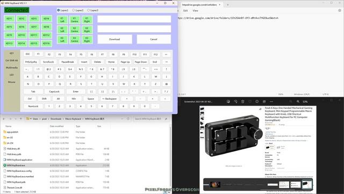Sort by the Date modified column header
The width and height of the screenshot is (344, 194).
56,126
